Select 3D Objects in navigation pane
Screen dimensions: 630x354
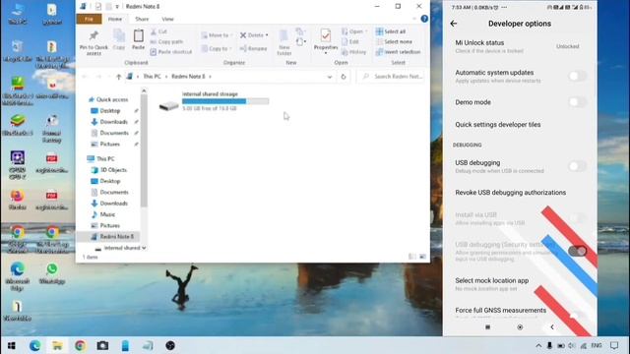(109, 170)
